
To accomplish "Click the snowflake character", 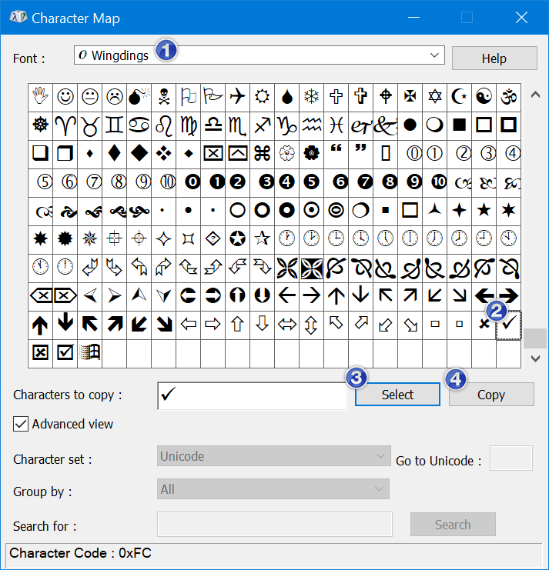I will tap(311, 97).
